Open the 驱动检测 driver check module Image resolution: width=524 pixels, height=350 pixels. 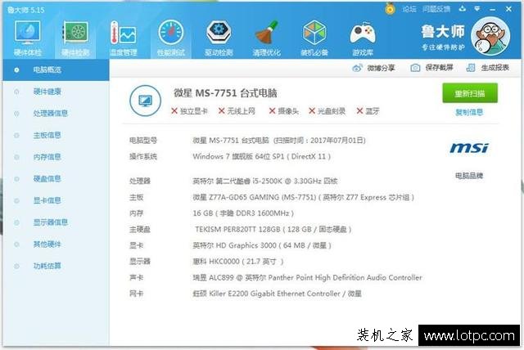tap(219, 38)
